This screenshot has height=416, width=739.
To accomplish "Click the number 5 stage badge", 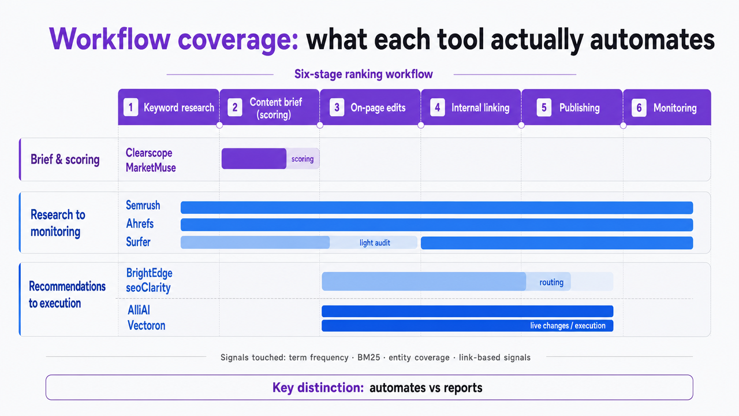I will (544, 107).
